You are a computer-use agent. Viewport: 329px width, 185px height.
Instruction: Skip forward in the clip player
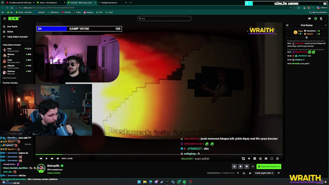point(52,159)
